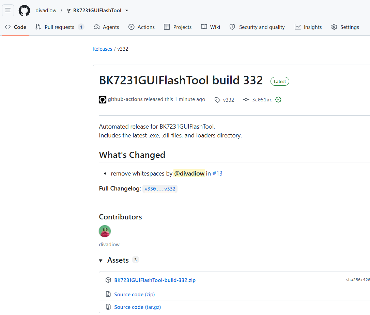Open the Actions tab
Screen dimensions: 370x315
[x=142, y=27]
